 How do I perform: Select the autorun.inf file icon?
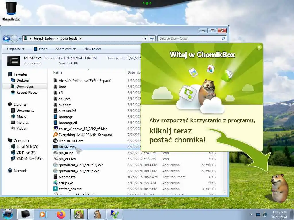pyautogui.click(x=55, y=111)
